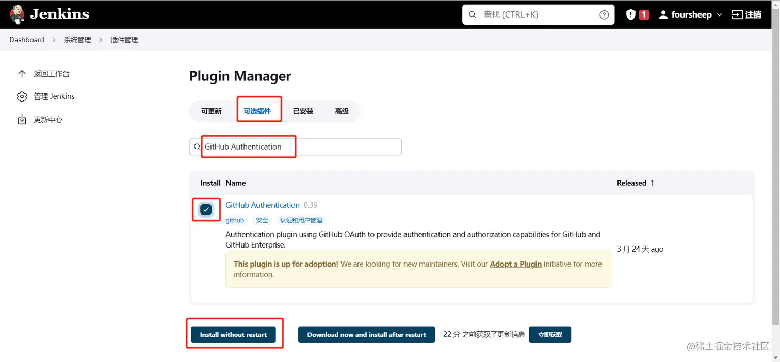This screenshot has height=362, width=780.
Task: Click the github tag label
Action: (x=235, y=220)
